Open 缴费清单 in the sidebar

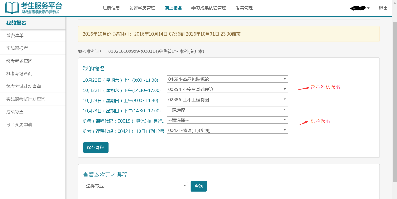pos(15,36)
